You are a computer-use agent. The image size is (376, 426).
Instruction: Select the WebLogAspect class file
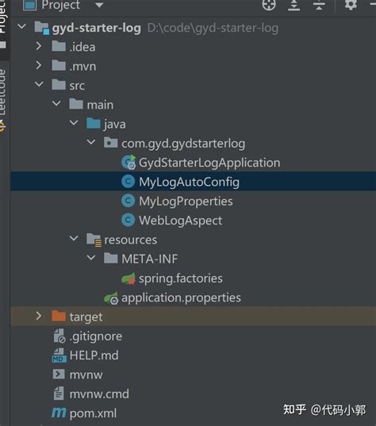coord(180,221)
